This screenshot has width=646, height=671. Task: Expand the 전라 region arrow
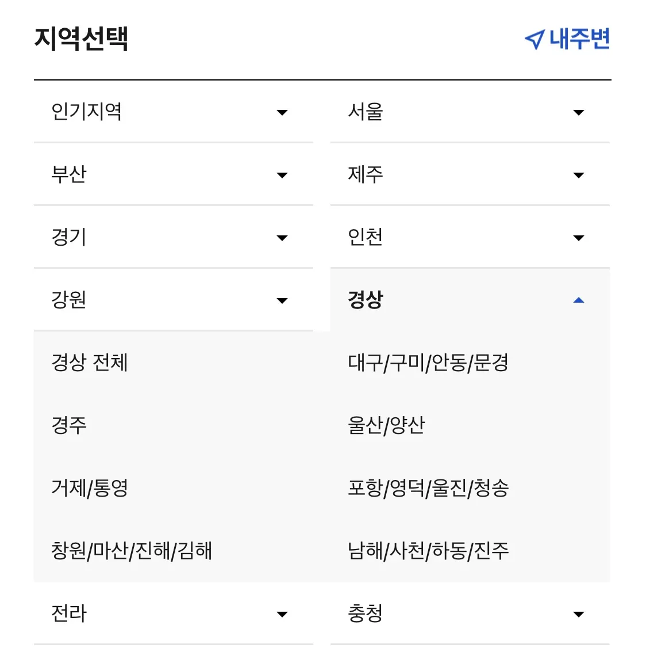[282, 615]
